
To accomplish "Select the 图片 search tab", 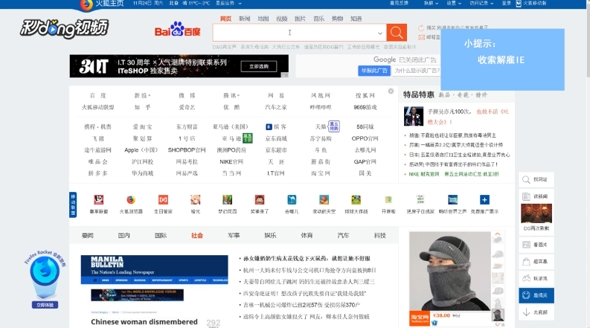I will (300, 19).
